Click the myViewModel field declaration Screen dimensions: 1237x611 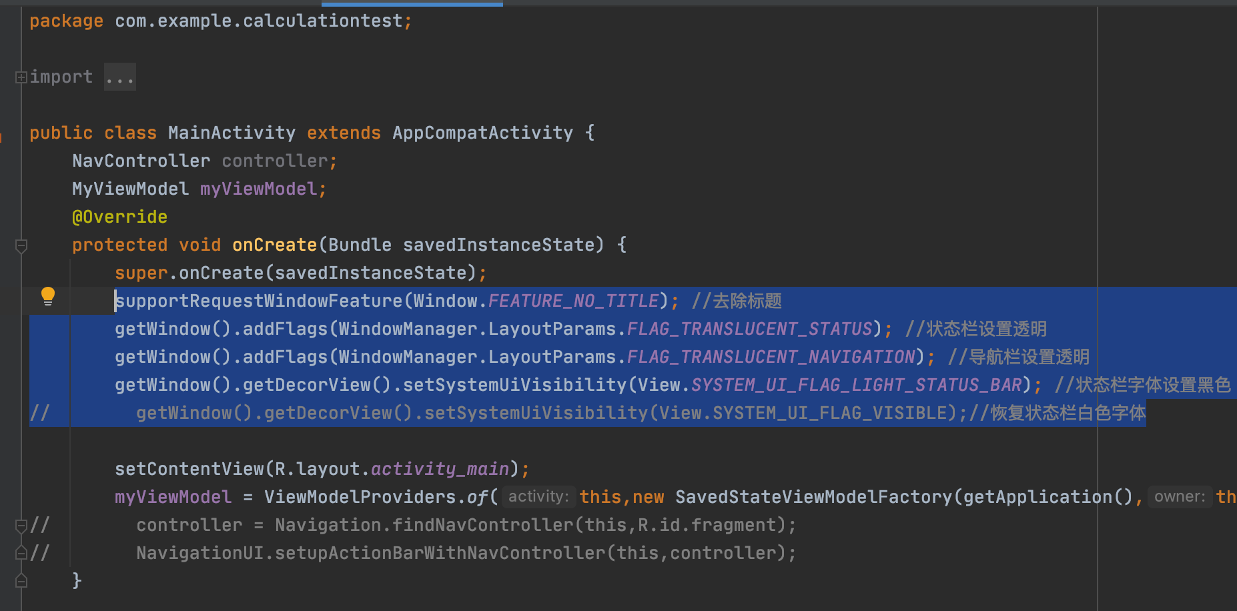(x=258, y=189)
